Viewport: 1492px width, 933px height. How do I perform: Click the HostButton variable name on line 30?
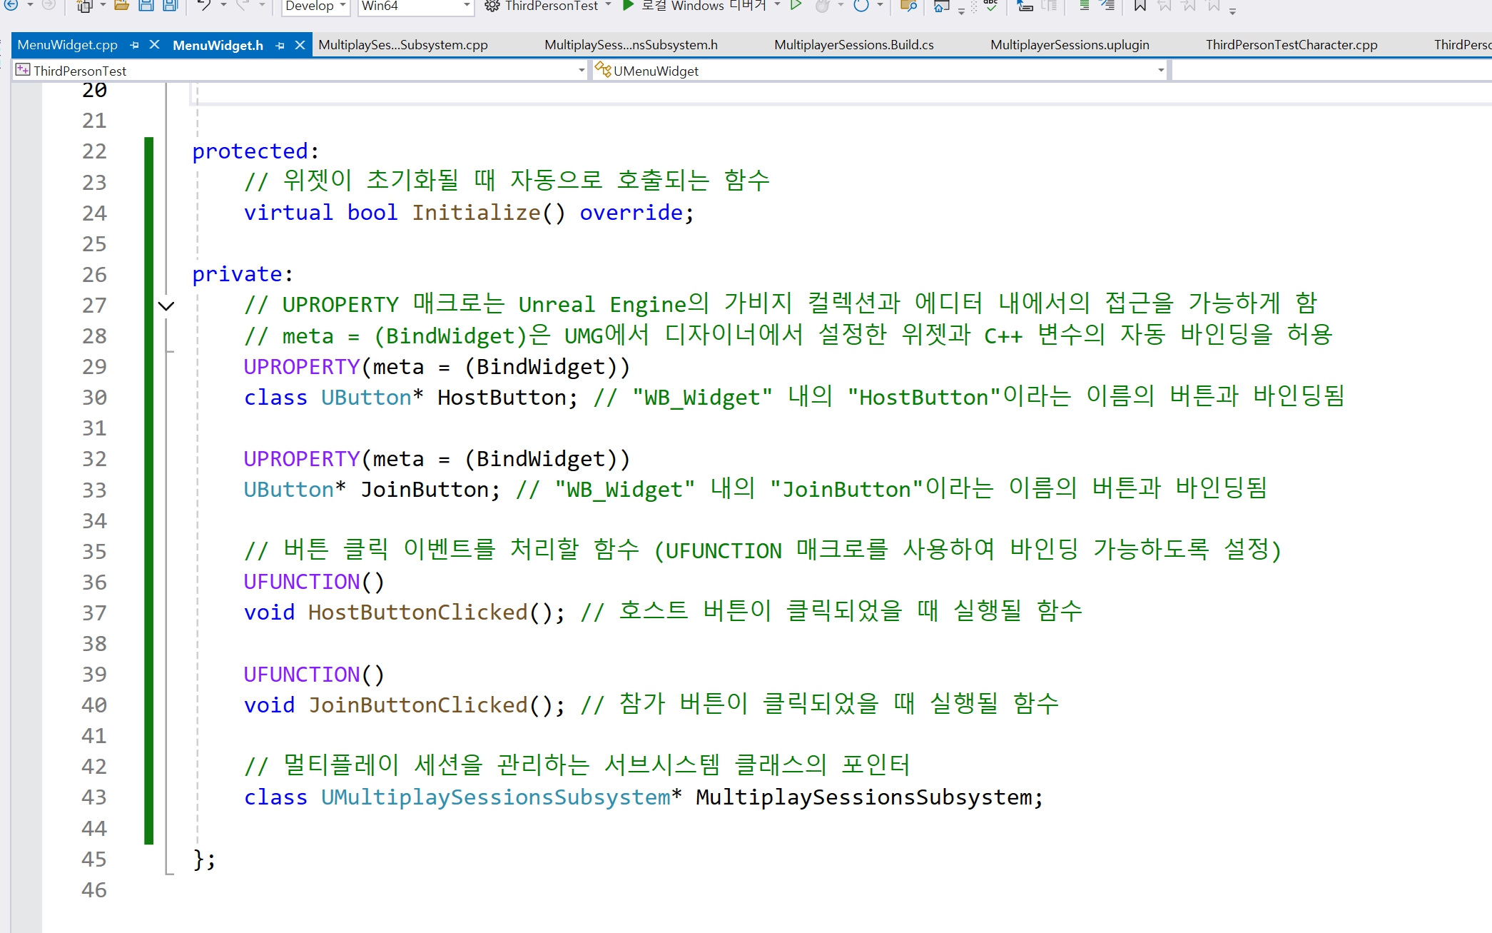(x=502, y=398)
